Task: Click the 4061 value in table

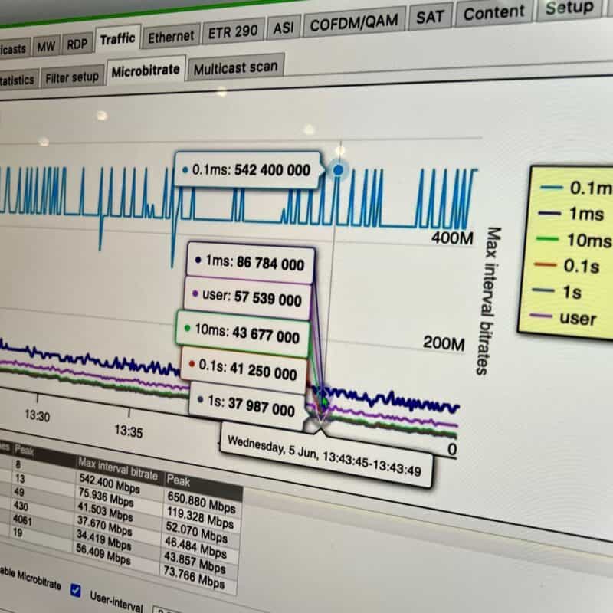Action: coord(22,520)
